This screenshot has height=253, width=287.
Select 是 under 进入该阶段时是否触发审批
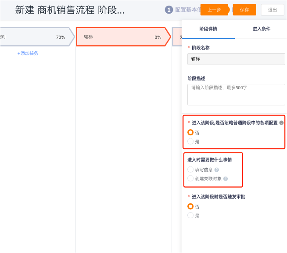[190, 216]
